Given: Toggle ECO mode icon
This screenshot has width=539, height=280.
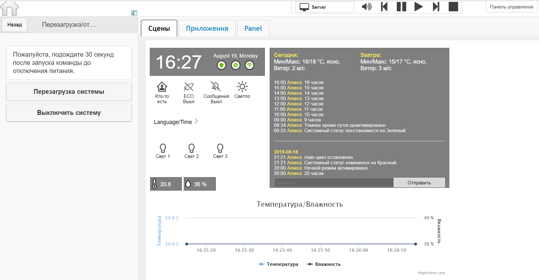Looking at the screenshot, I should coord(189,87).
